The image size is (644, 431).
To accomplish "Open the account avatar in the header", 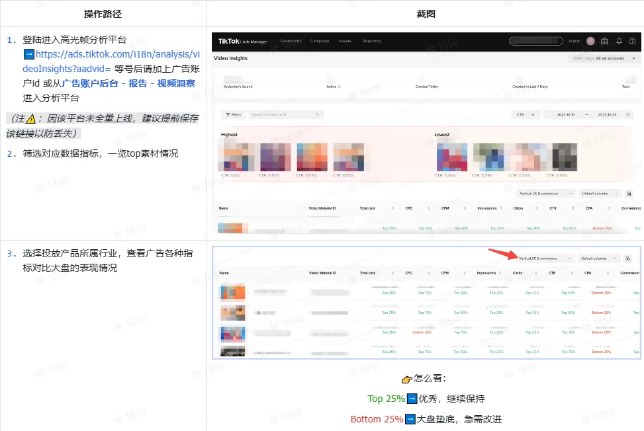I will point(590,41).
